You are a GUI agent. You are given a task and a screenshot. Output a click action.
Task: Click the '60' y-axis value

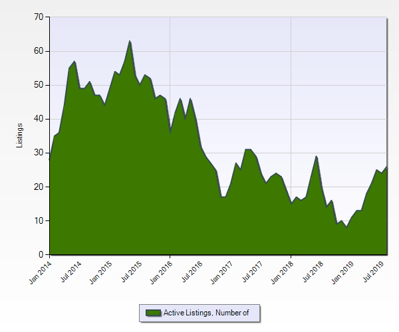tap(39, 51)
